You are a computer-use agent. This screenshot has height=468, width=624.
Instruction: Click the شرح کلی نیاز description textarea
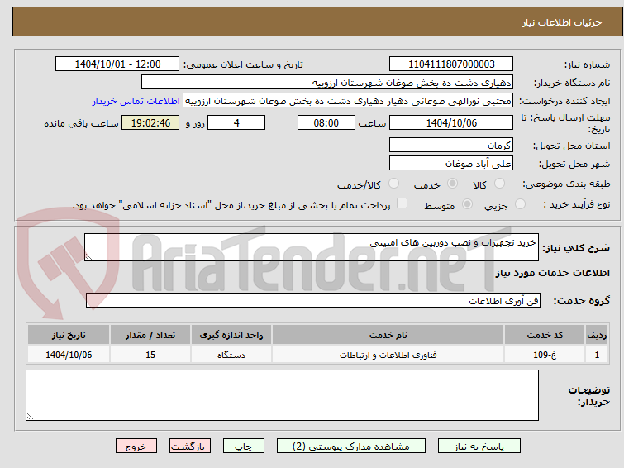[x=312, y=247]
